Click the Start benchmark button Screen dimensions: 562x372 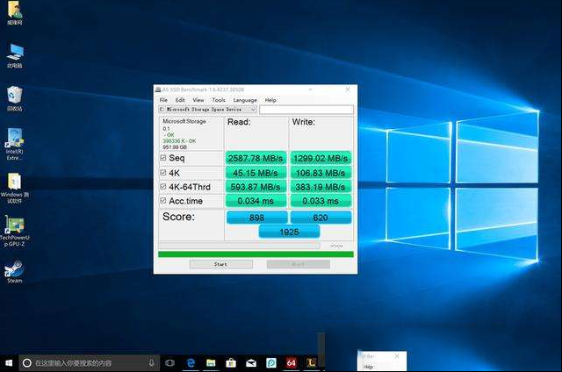[x=220, y=264]
